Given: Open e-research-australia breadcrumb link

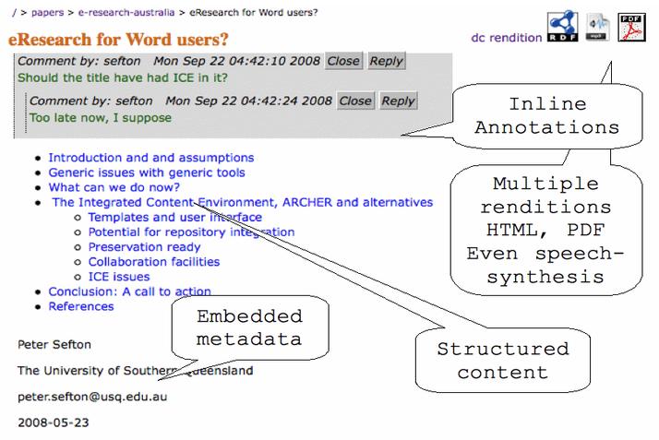Looking at the screenshot, I should tap(126, 13).
